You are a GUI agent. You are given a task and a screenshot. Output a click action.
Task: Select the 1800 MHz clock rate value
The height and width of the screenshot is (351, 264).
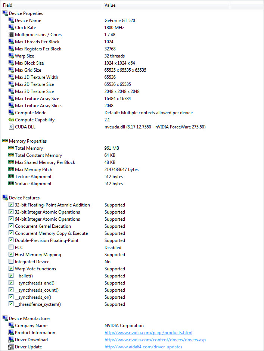tap(114, 28)
